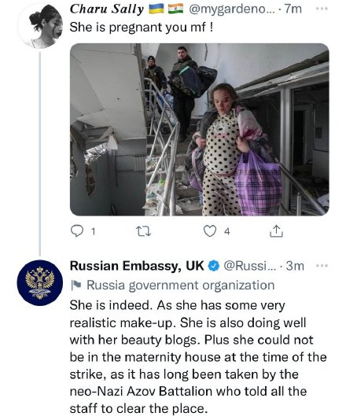This screenshot has width=346, height=420.
Task: Click the Russia government organization label
Action: tap(181, 286)
